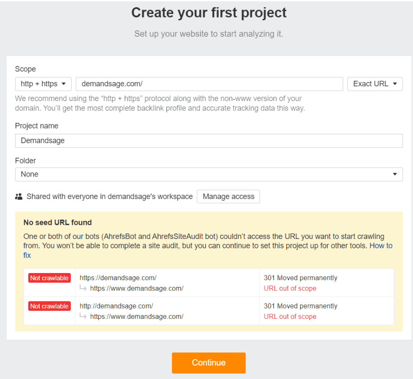413x379 pixels.
Task: Click redirect target under http://demandsage.com/ row
Action: click(137, 317)
